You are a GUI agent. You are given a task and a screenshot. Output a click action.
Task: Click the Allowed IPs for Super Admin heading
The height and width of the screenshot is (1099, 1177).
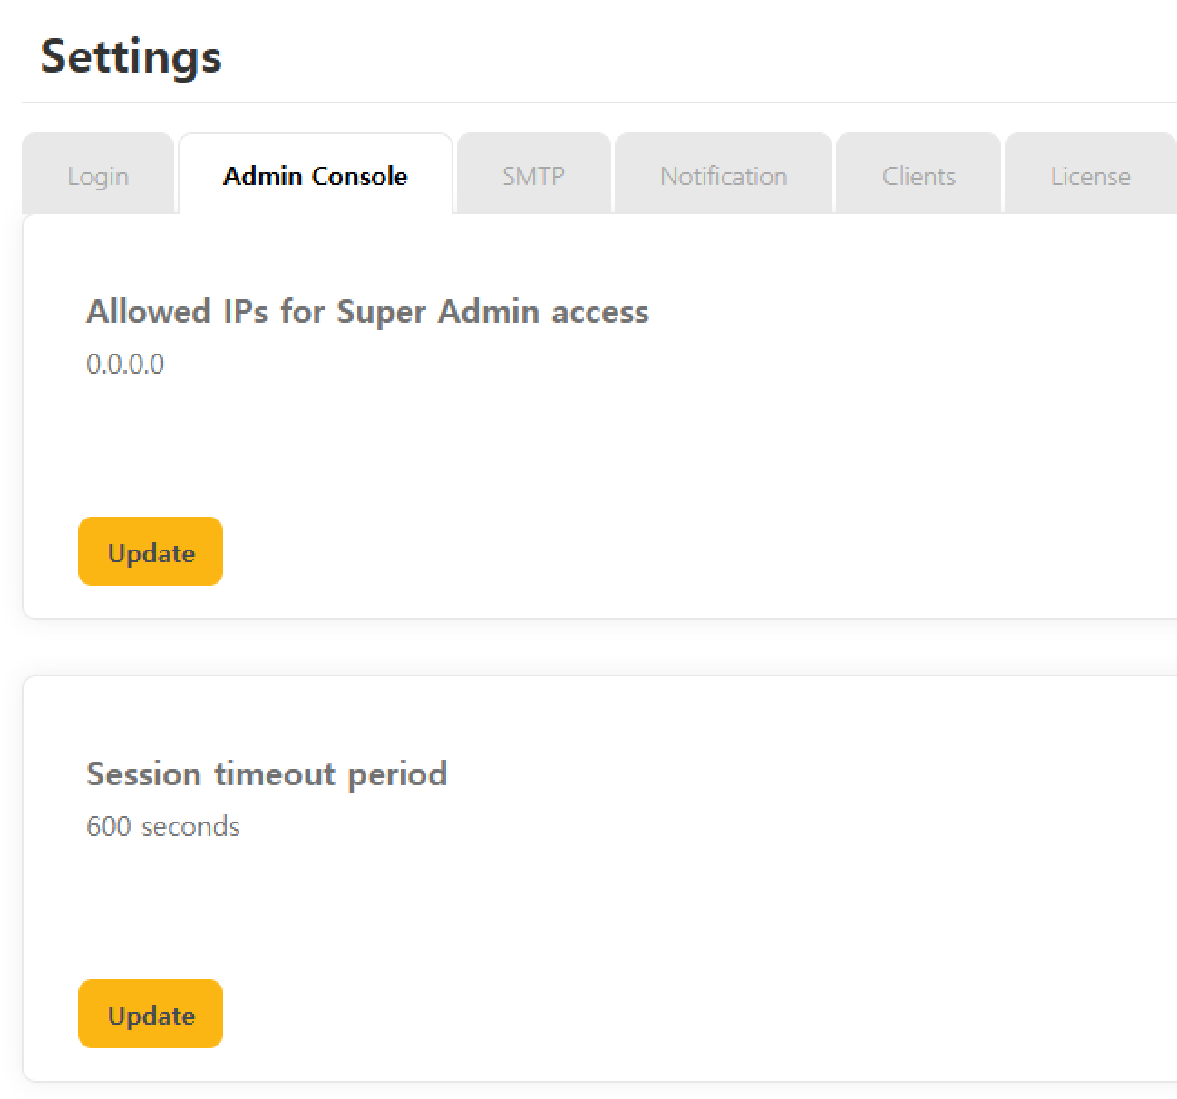tap(367, 311)
